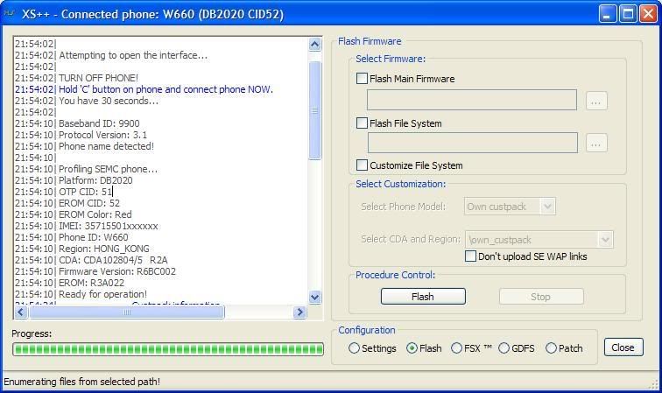Click log line 'You have 30 seconds...'
Image resolution: width=662 pixels, height=393 pixels.
point(109,101)
